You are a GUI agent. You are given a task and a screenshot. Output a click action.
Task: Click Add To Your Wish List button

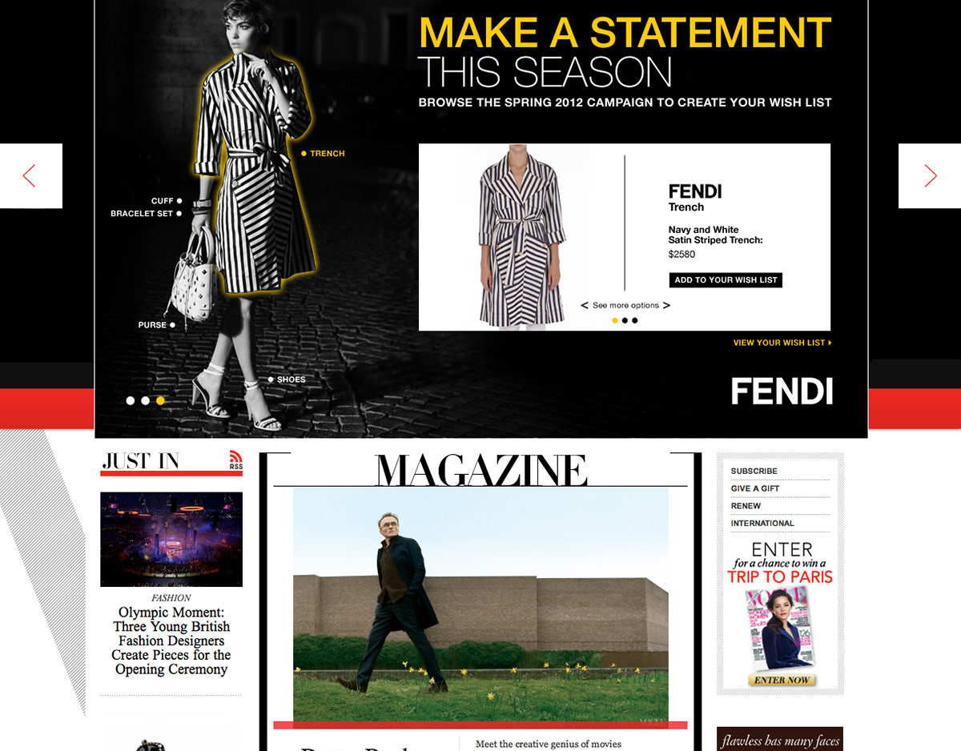[x=726, y=280]
